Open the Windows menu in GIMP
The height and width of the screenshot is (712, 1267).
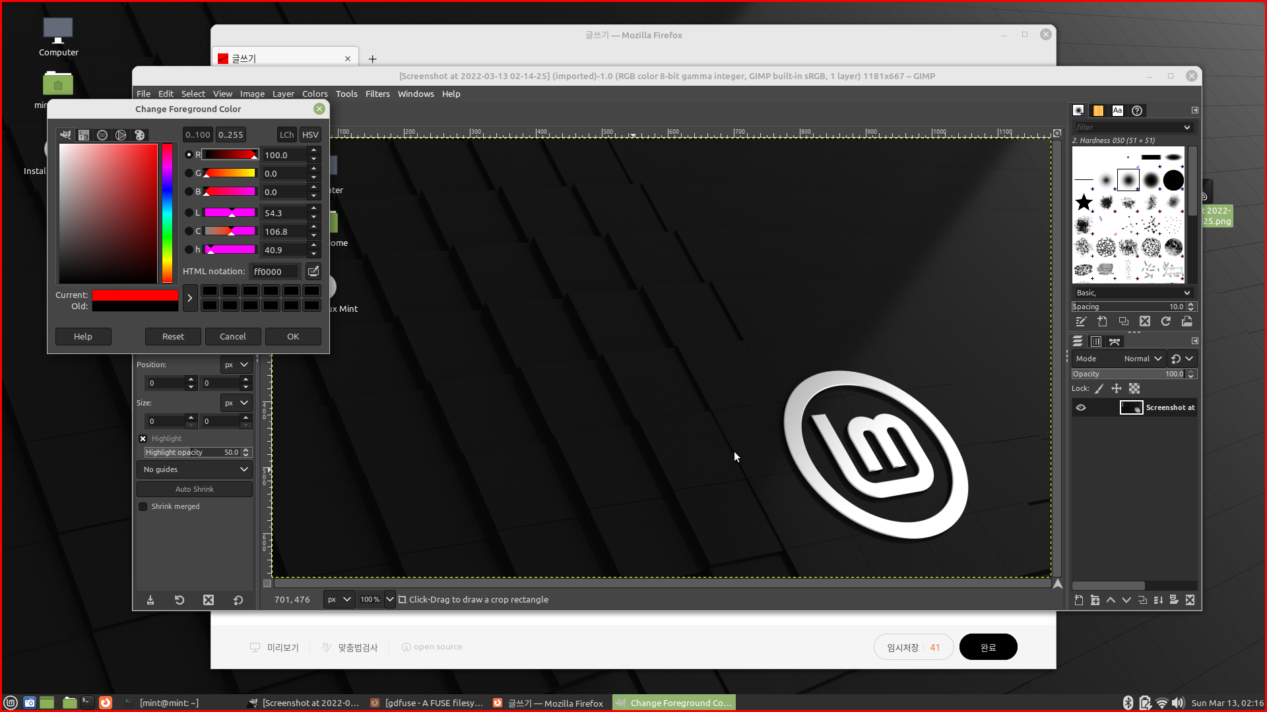click(416, 94)
